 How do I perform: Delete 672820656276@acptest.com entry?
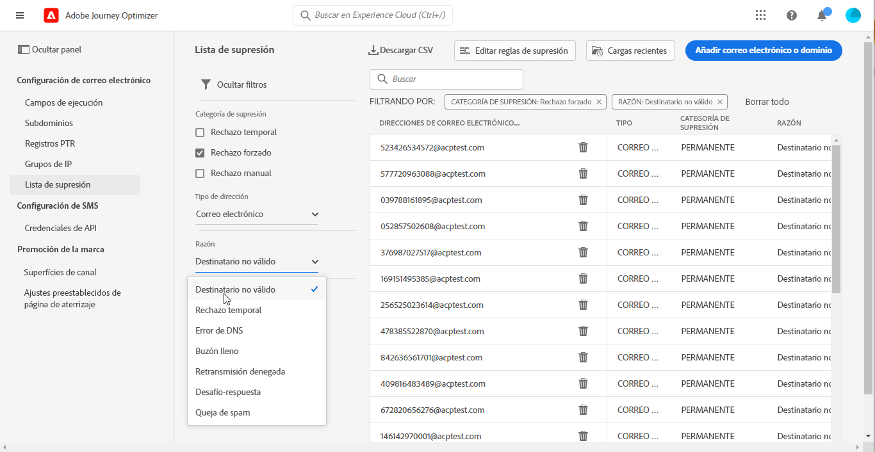pyautogui.click(x=583, y=410)
